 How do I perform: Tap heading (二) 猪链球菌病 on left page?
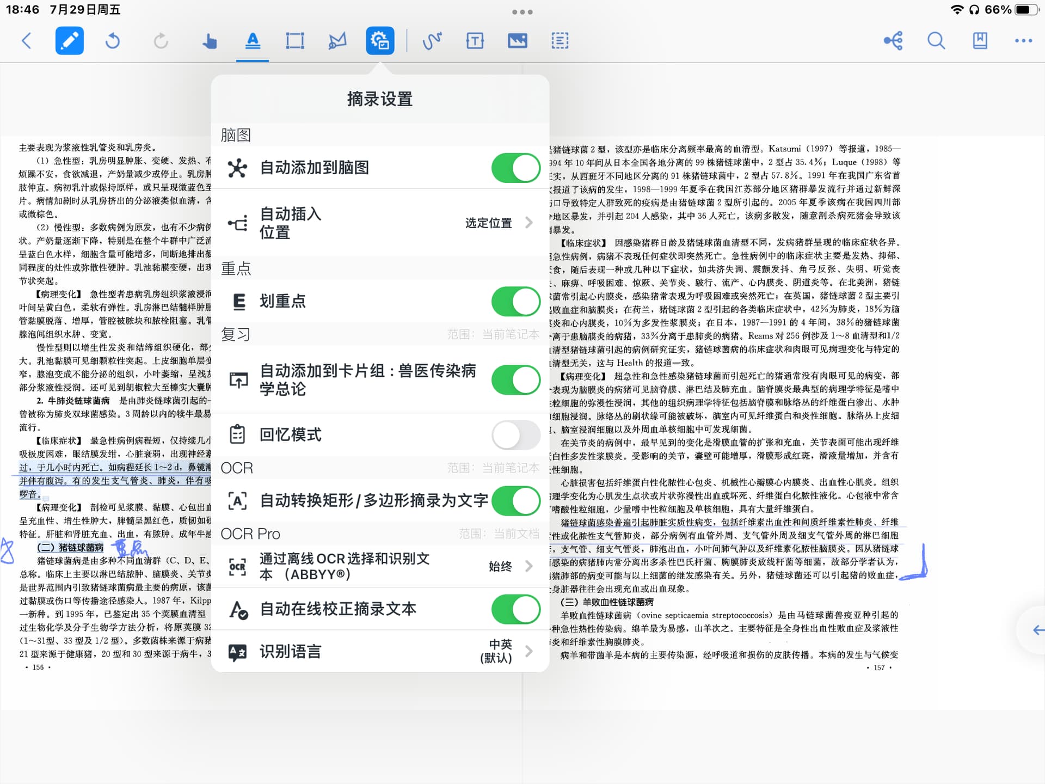click(x=70, y=547)
